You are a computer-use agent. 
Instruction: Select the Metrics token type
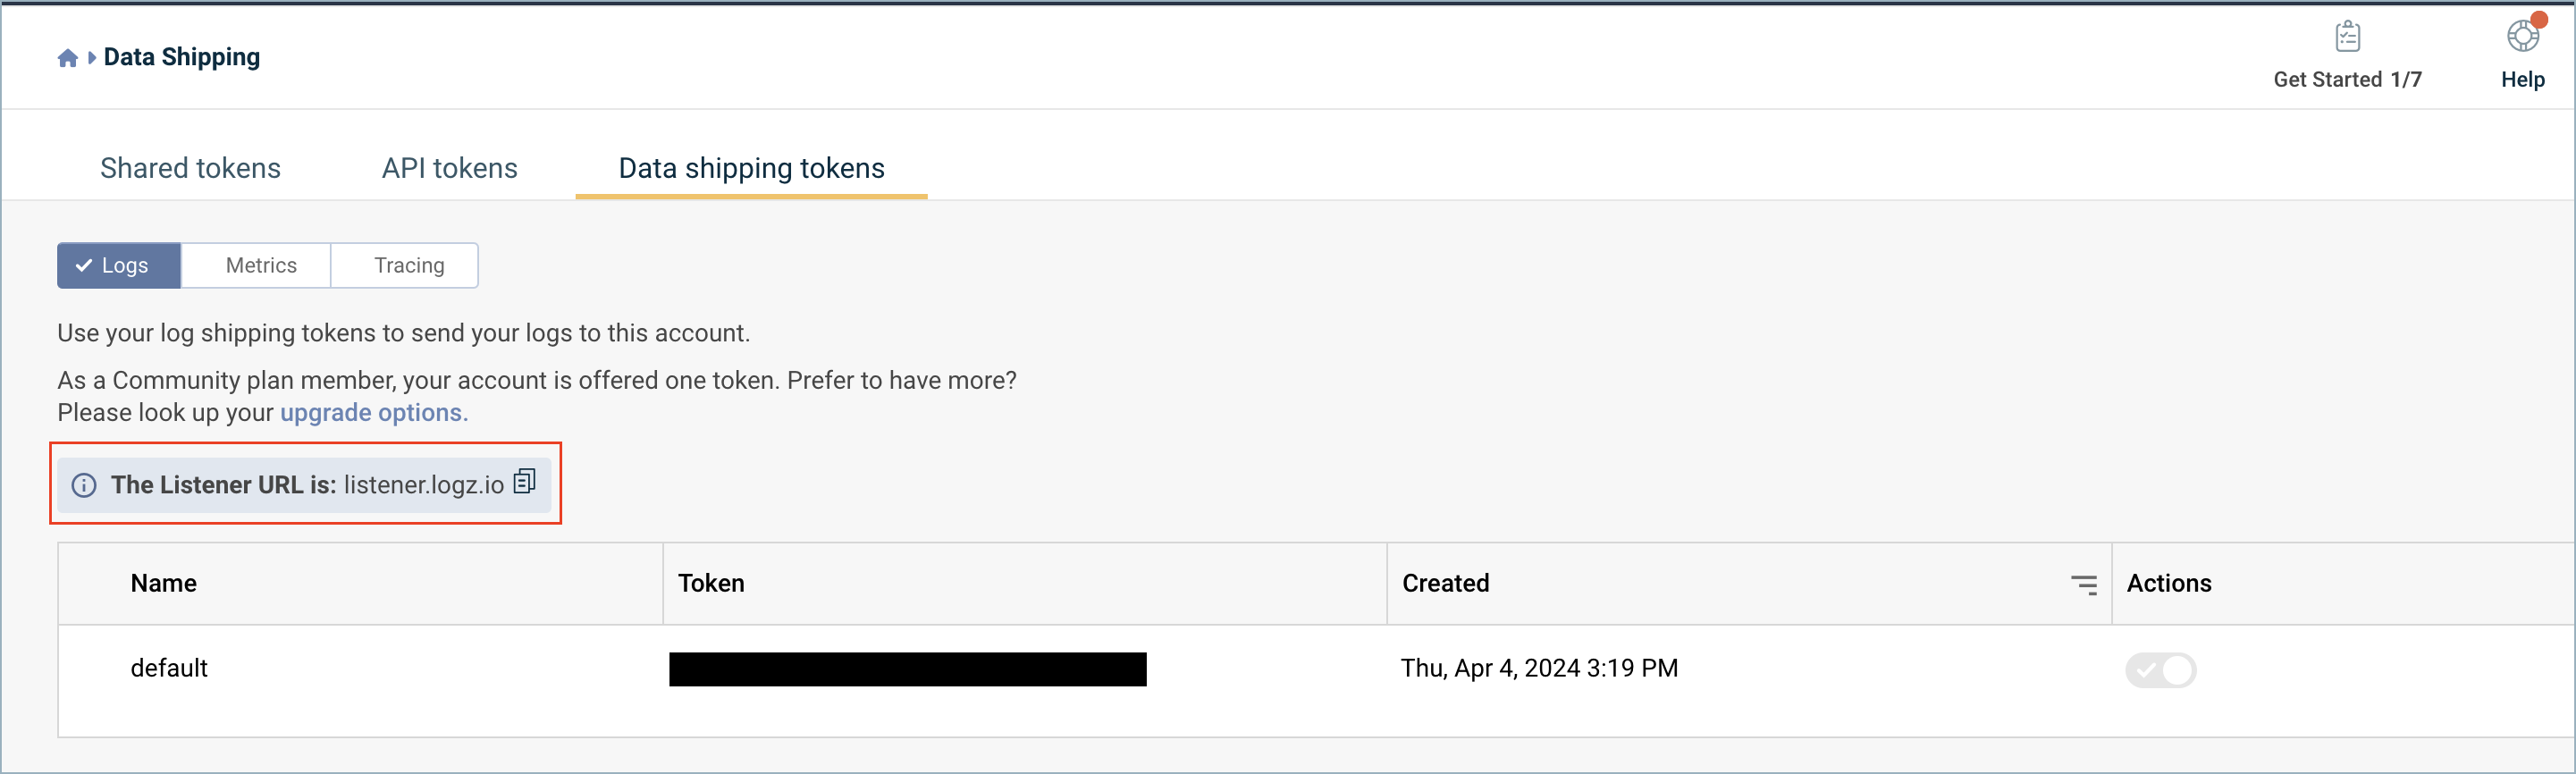click(x=261, y=265)
